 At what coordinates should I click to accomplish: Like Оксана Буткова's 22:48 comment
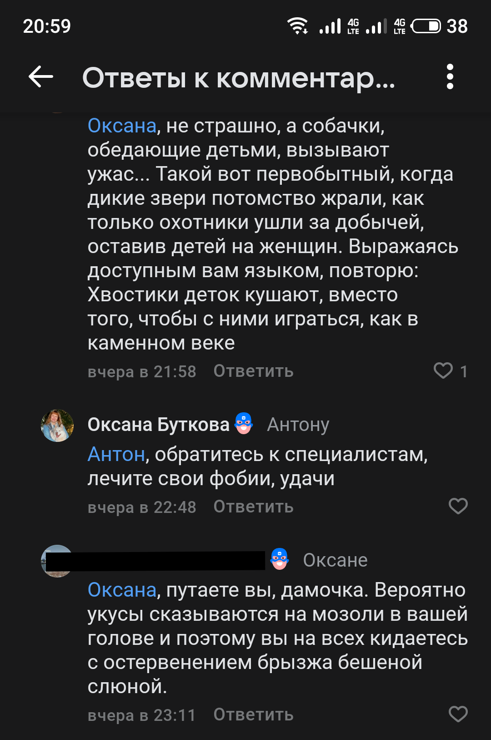point(458,506)
